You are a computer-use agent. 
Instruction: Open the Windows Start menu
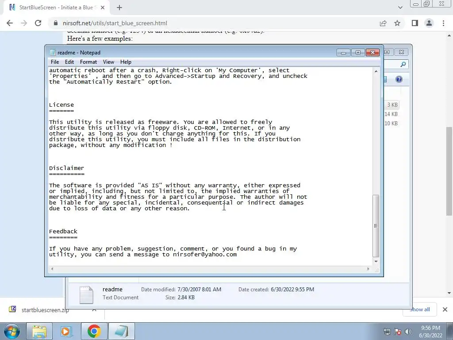pyautogui.click(x=12, y=331)
